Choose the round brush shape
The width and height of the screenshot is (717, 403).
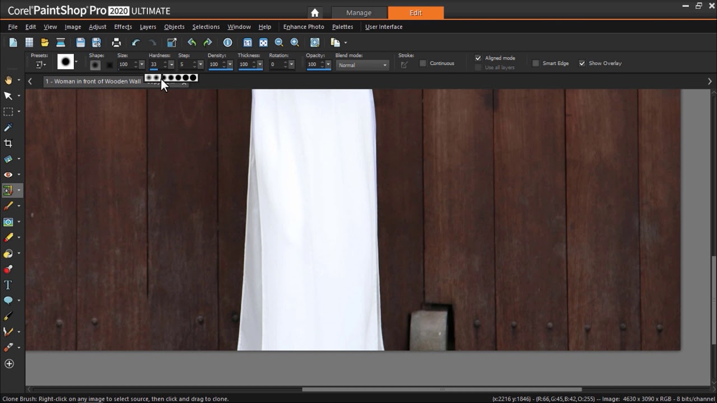pyautogui.click(x=95, y=65)
